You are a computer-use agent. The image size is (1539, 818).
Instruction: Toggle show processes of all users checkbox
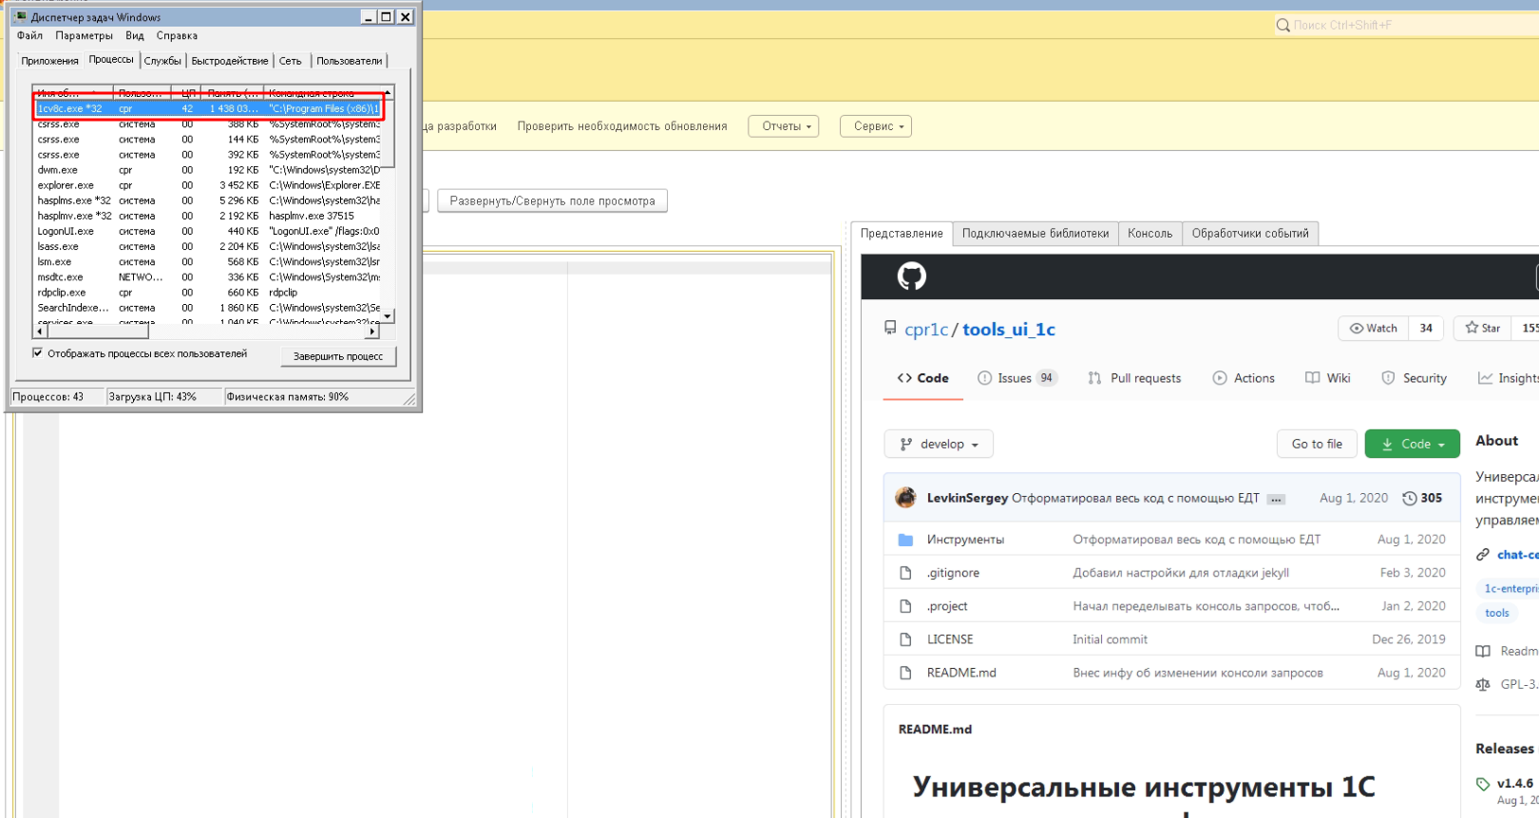point(38,353)
